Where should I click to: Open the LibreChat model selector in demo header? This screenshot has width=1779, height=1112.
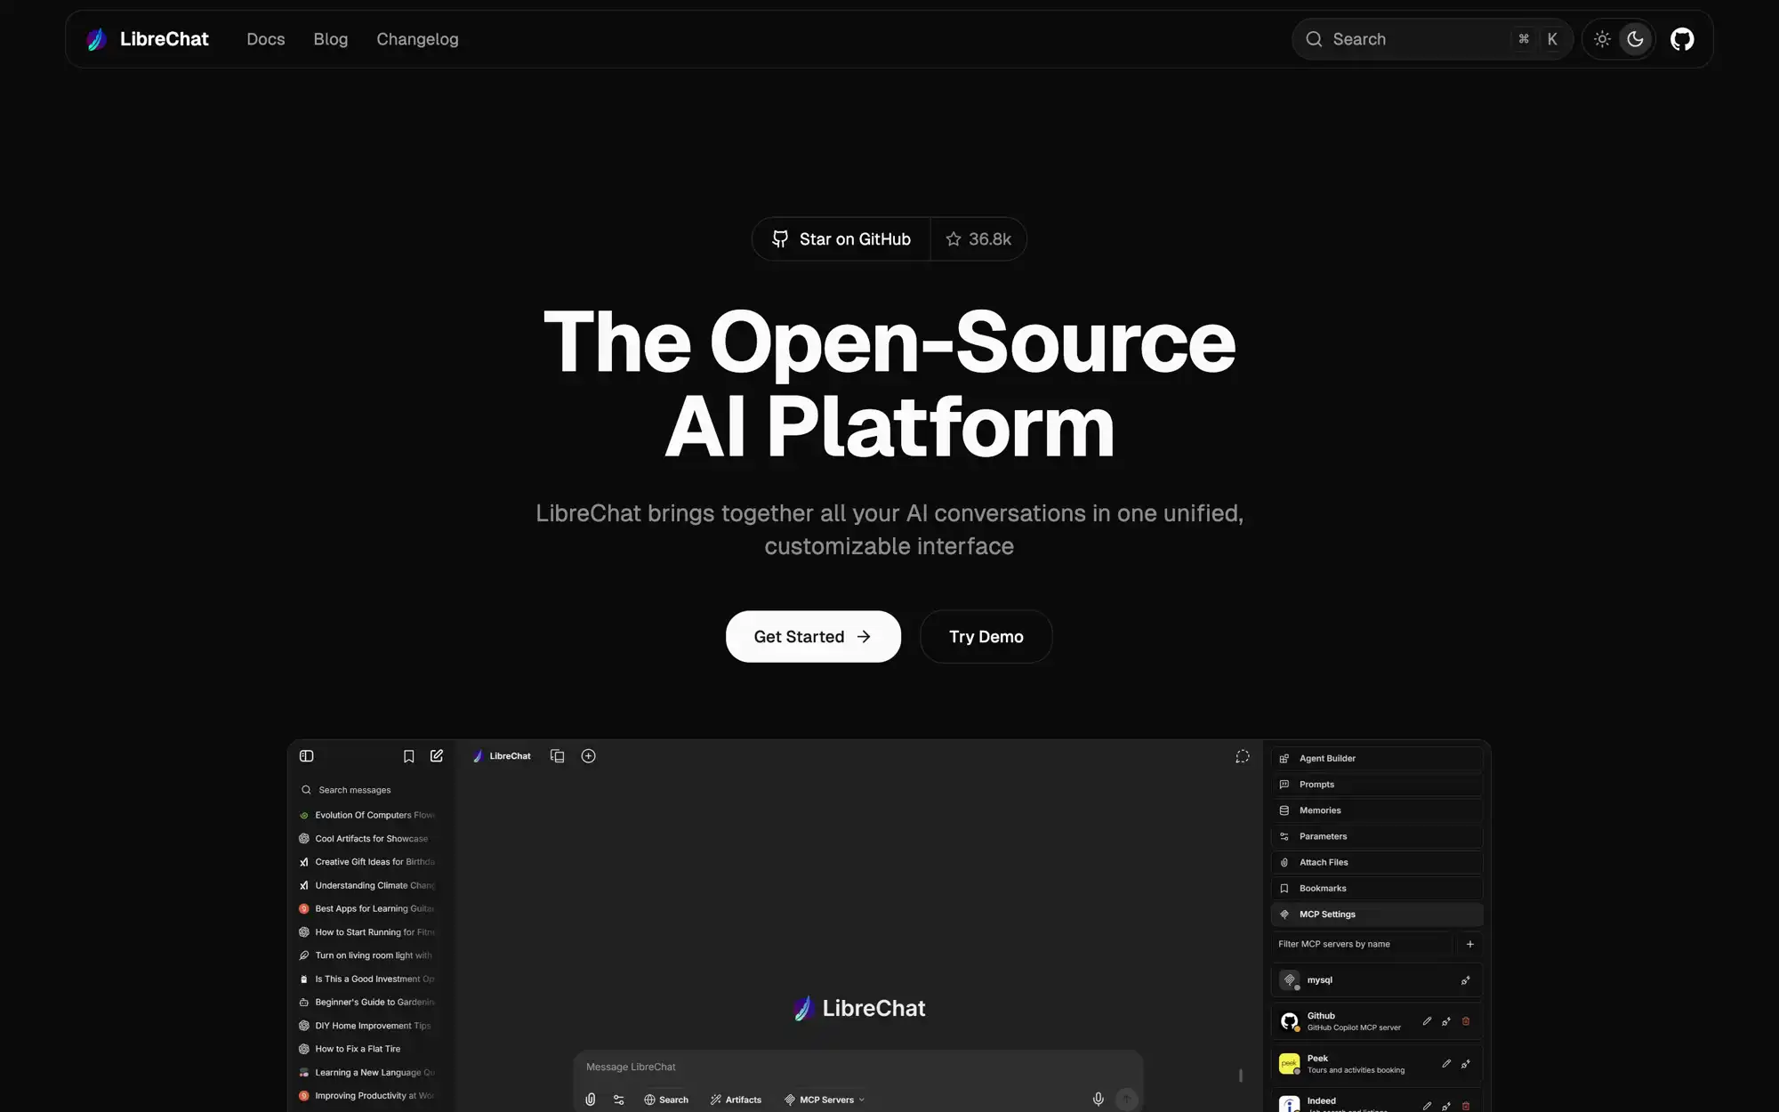point(502,756)
